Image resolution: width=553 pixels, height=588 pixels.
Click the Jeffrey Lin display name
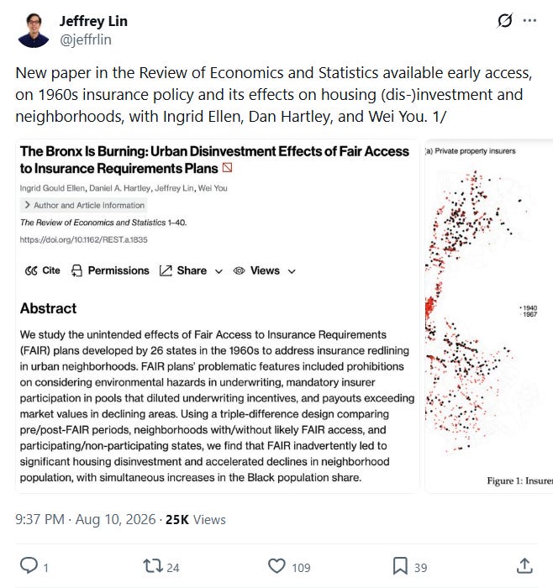[93, 21]
